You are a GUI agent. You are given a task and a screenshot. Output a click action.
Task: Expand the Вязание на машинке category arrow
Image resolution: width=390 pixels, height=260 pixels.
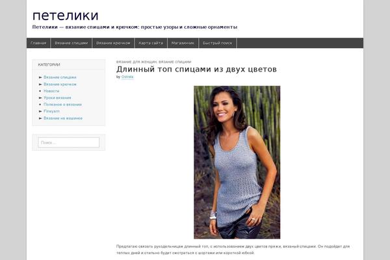pyautogui.click(x=40, y=118)
